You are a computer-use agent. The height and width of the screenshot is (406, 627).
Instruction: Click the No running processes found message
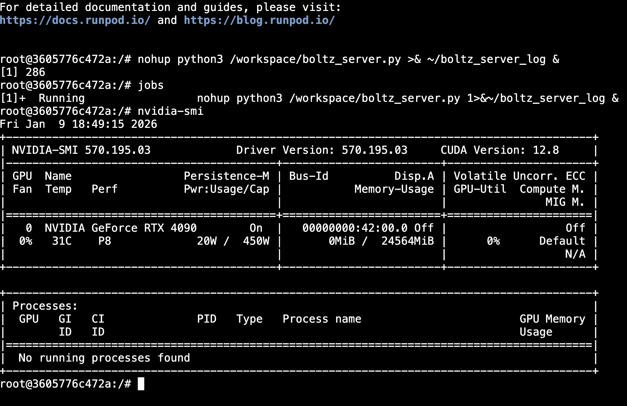104,358
